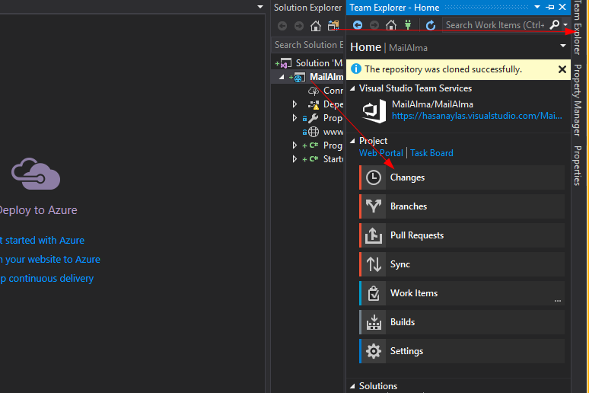Viewport: 589px width, 393px height.
Task: Expand the Program.cs node
Action: click(x=294, y=145)
